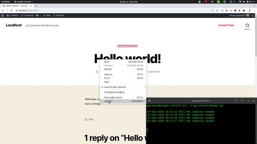This screenshot has height=144, width=257.
Task: Choose Back in the context menu
Action: coord(123,62)
